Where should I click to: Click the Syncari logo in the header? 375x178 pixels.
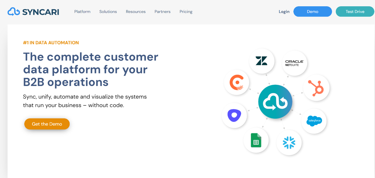coord(33,11)
